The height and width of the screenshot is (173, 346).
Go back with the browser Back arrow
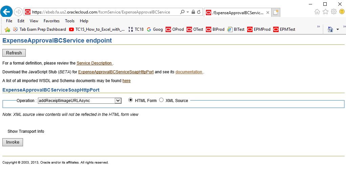coord(6,11)
